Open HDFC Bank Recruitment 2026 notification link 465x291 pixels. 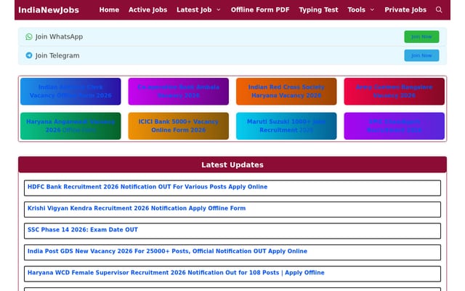(x=147, y=187)
